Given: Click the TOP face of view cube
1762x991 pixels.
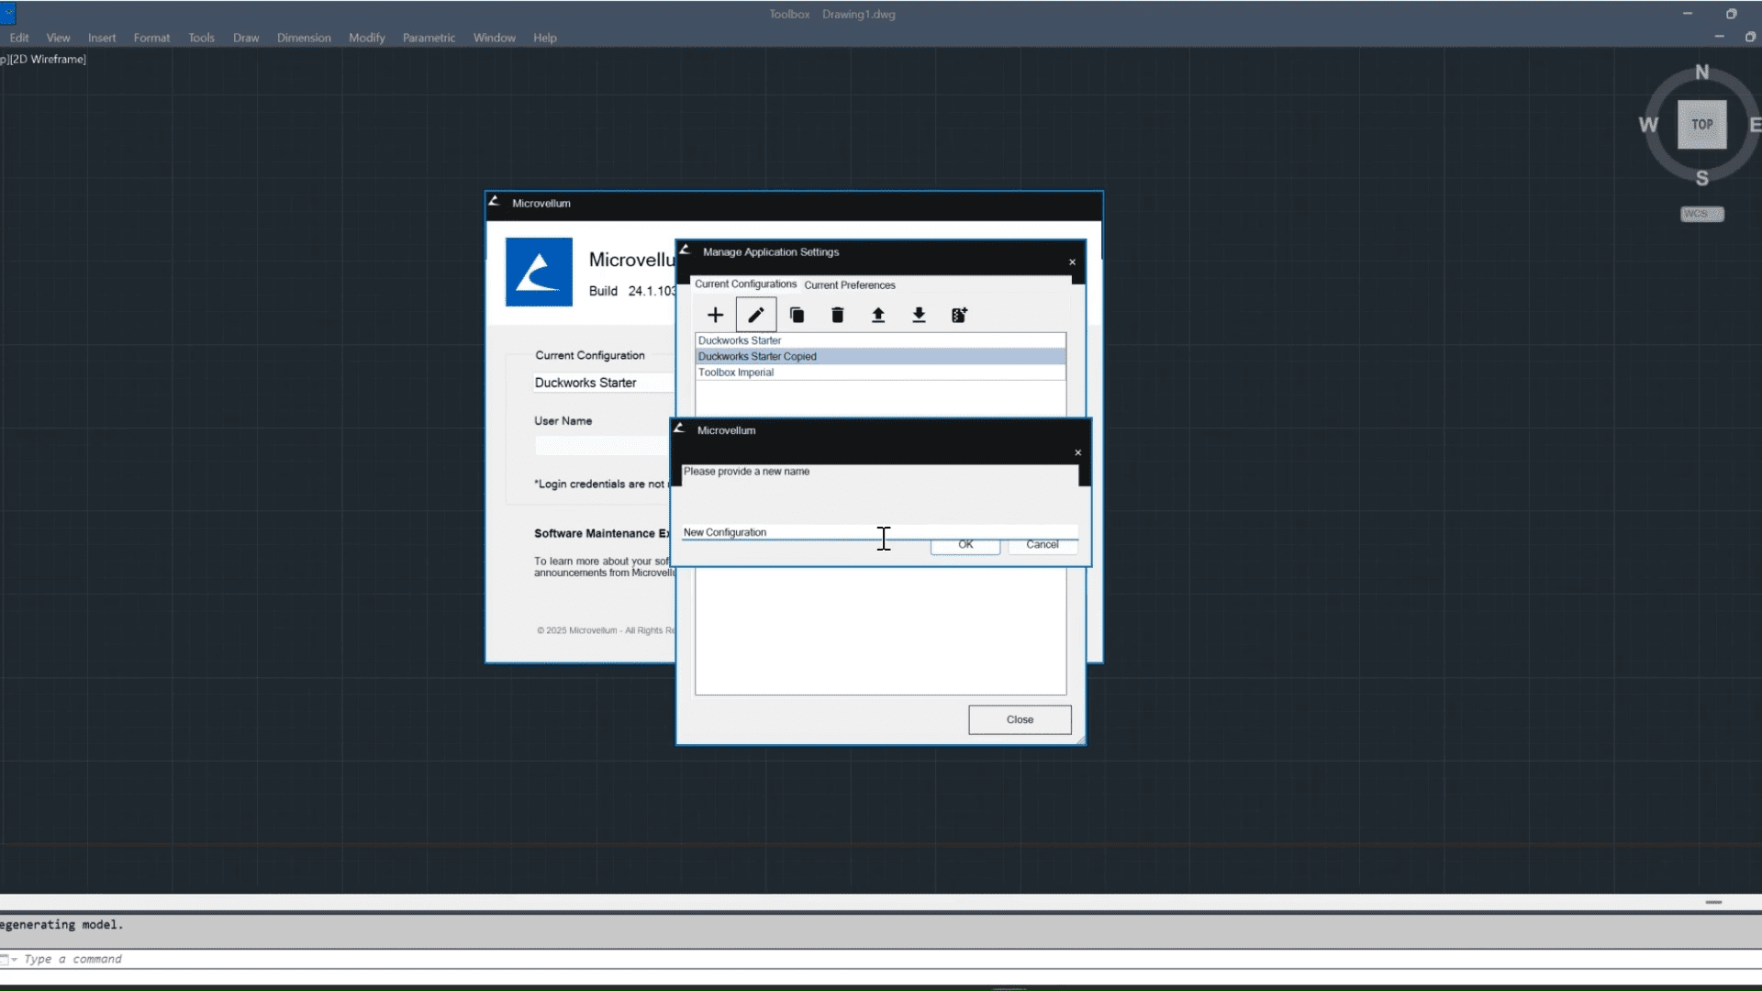Looking at the screenshot, I should pos(1701,125).
